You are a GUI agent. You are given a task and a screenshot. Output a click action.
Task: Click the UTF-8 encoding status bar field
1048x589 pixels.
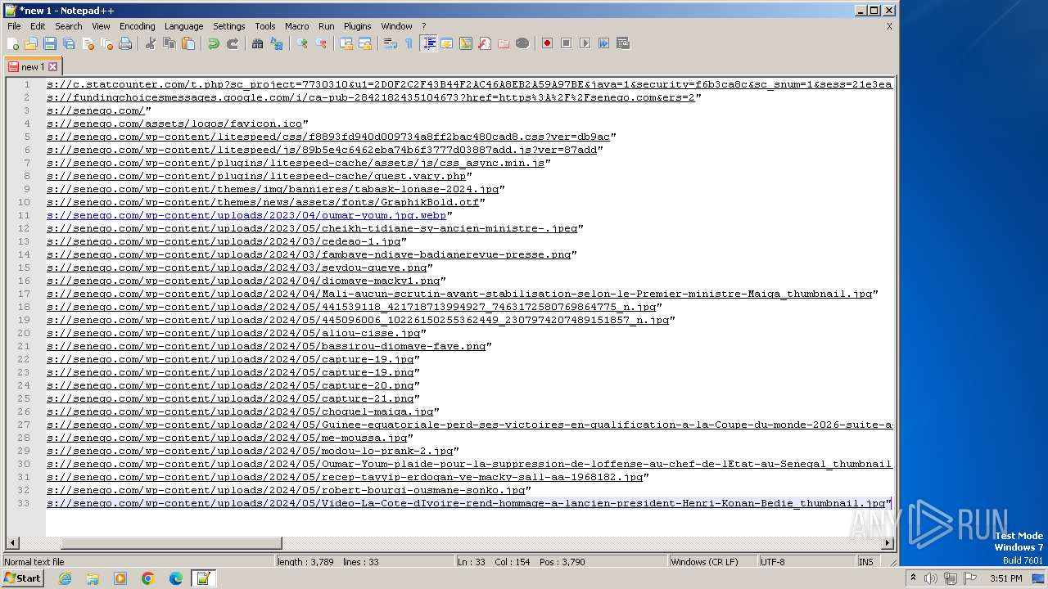point(806,562)
